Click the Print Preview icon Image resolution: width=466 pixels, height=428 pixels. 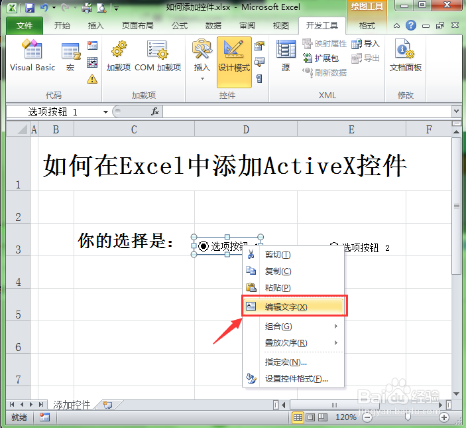click(101, 8)
